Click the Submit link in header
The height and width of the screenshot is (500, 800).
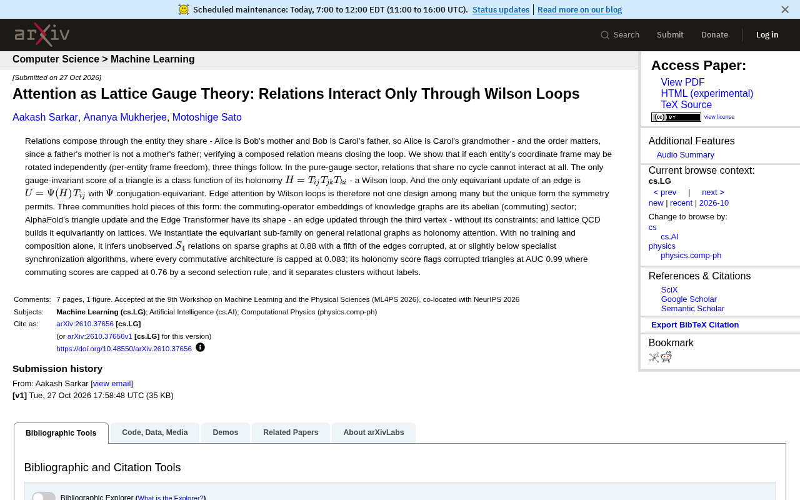coord(670,35)
